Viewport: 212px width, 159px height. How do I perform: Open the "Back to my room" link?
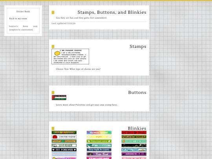click(18, 18)
